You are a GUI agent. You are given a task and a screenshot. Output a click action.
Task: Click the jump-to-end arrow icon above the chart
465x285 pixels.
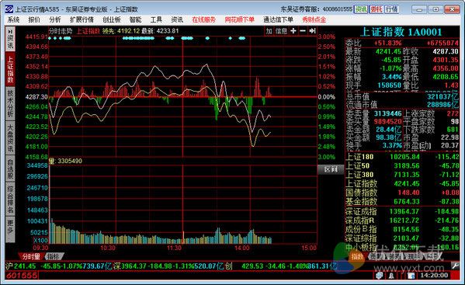(312, 31)
